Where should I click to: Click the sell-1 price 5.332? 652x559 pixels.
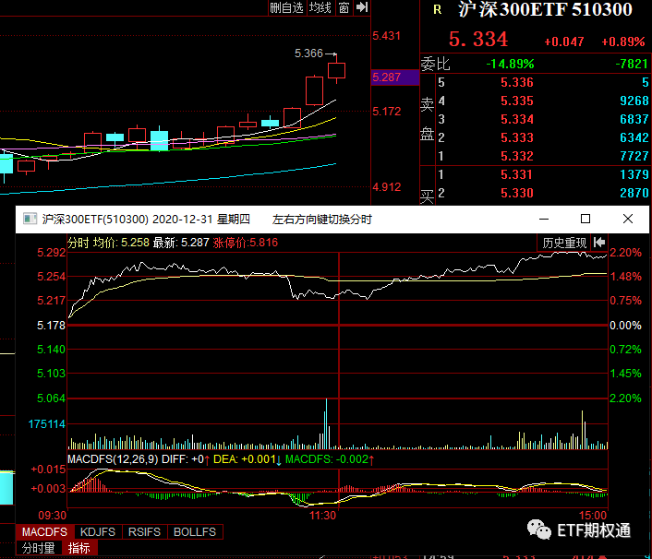pos(517,156)
